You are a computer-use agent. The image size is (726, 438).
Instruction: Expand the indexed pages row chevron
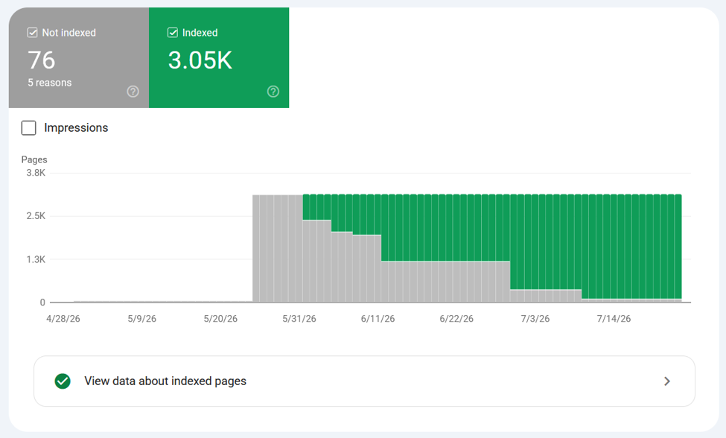tap(667, 381)
